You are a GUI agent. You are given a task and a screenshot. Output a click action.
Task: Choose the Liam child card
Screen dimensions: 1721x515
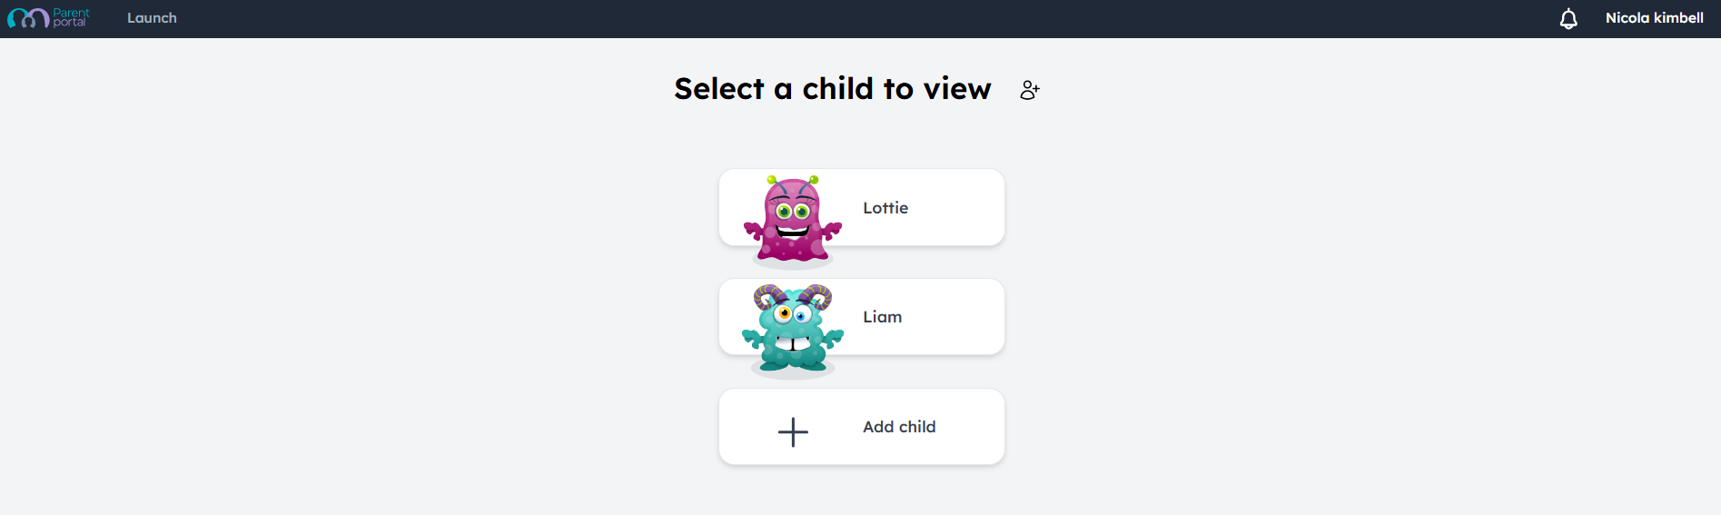[x=862, y=317]
